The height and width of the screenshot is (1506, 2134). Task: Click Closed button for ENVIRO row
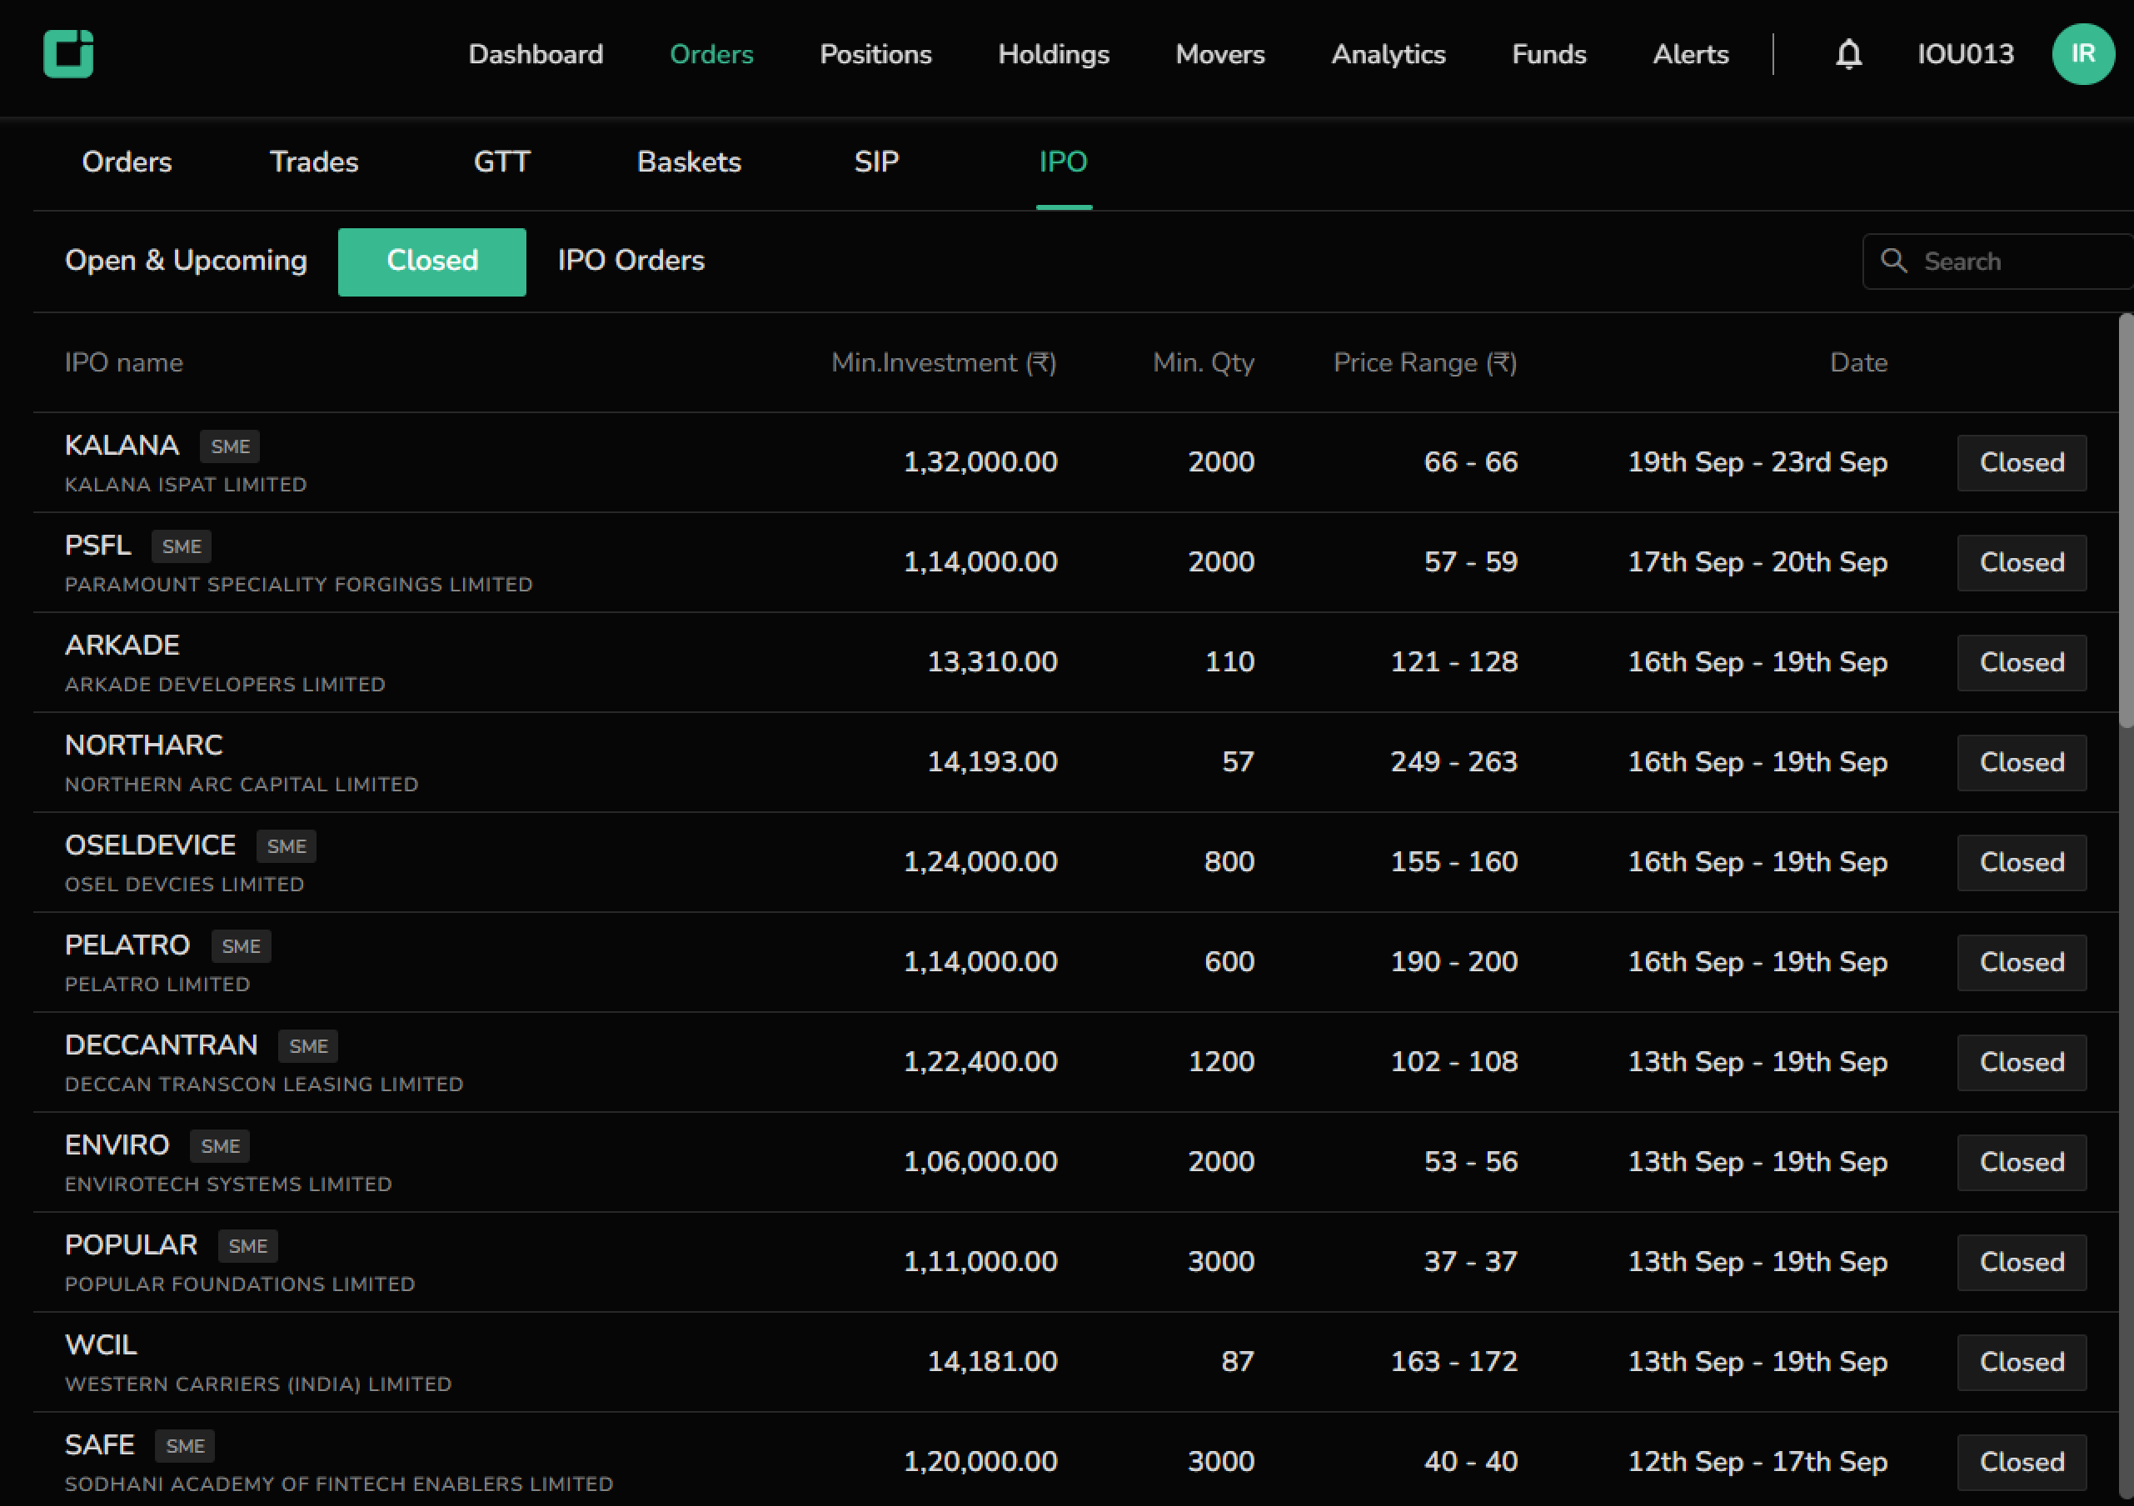pyautogui.click(x=2022, y=1162)
